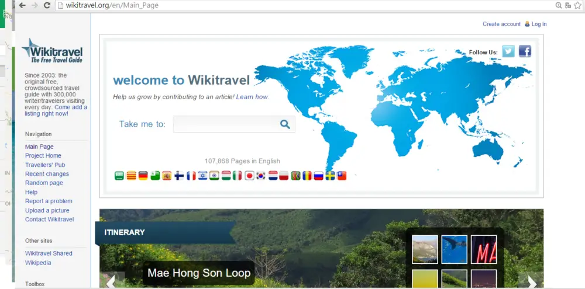The image size is (585, 289).
Task: Click the browser back arrow
Action: (x=22, y=5)
